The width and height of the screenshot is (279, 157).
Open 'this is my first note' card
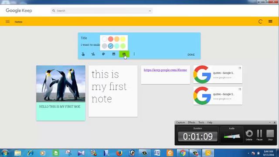tap(113, 91)
